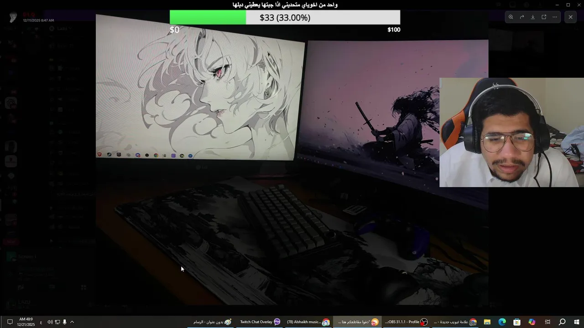Switch to the (78) Alshaikh music Chrome window
This screenshot has width=584, height=328.
[308, 322]
